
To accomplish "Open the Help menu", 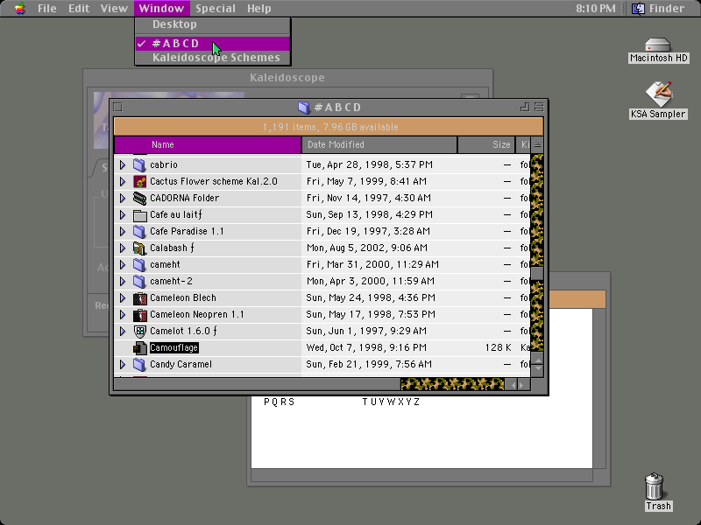I will [258, 8].
